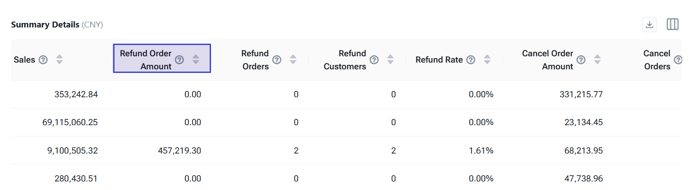Viewport: 693px width, 190px height.
Task: Click the Cancel Orders help icon
Action: pos(678,59)
